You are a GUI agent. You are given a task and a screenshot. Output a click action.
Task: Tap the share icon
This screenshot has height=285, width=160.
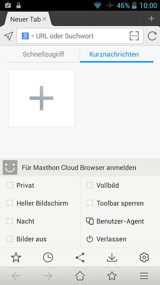coord(80,258)
